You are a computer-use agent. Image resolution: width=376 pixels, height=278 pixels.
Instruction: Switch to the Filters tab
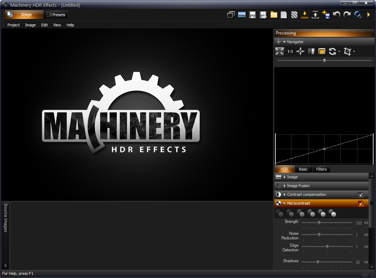point(321,169)
